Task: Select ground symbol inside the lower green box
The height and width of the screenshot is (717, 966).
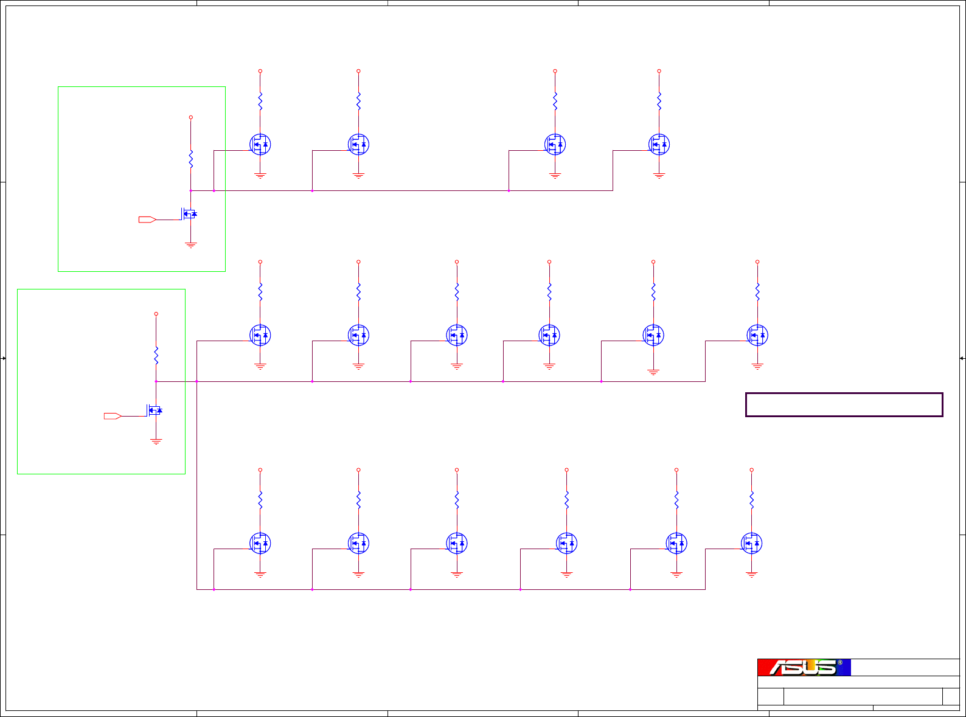Action: tap(156, 442)
